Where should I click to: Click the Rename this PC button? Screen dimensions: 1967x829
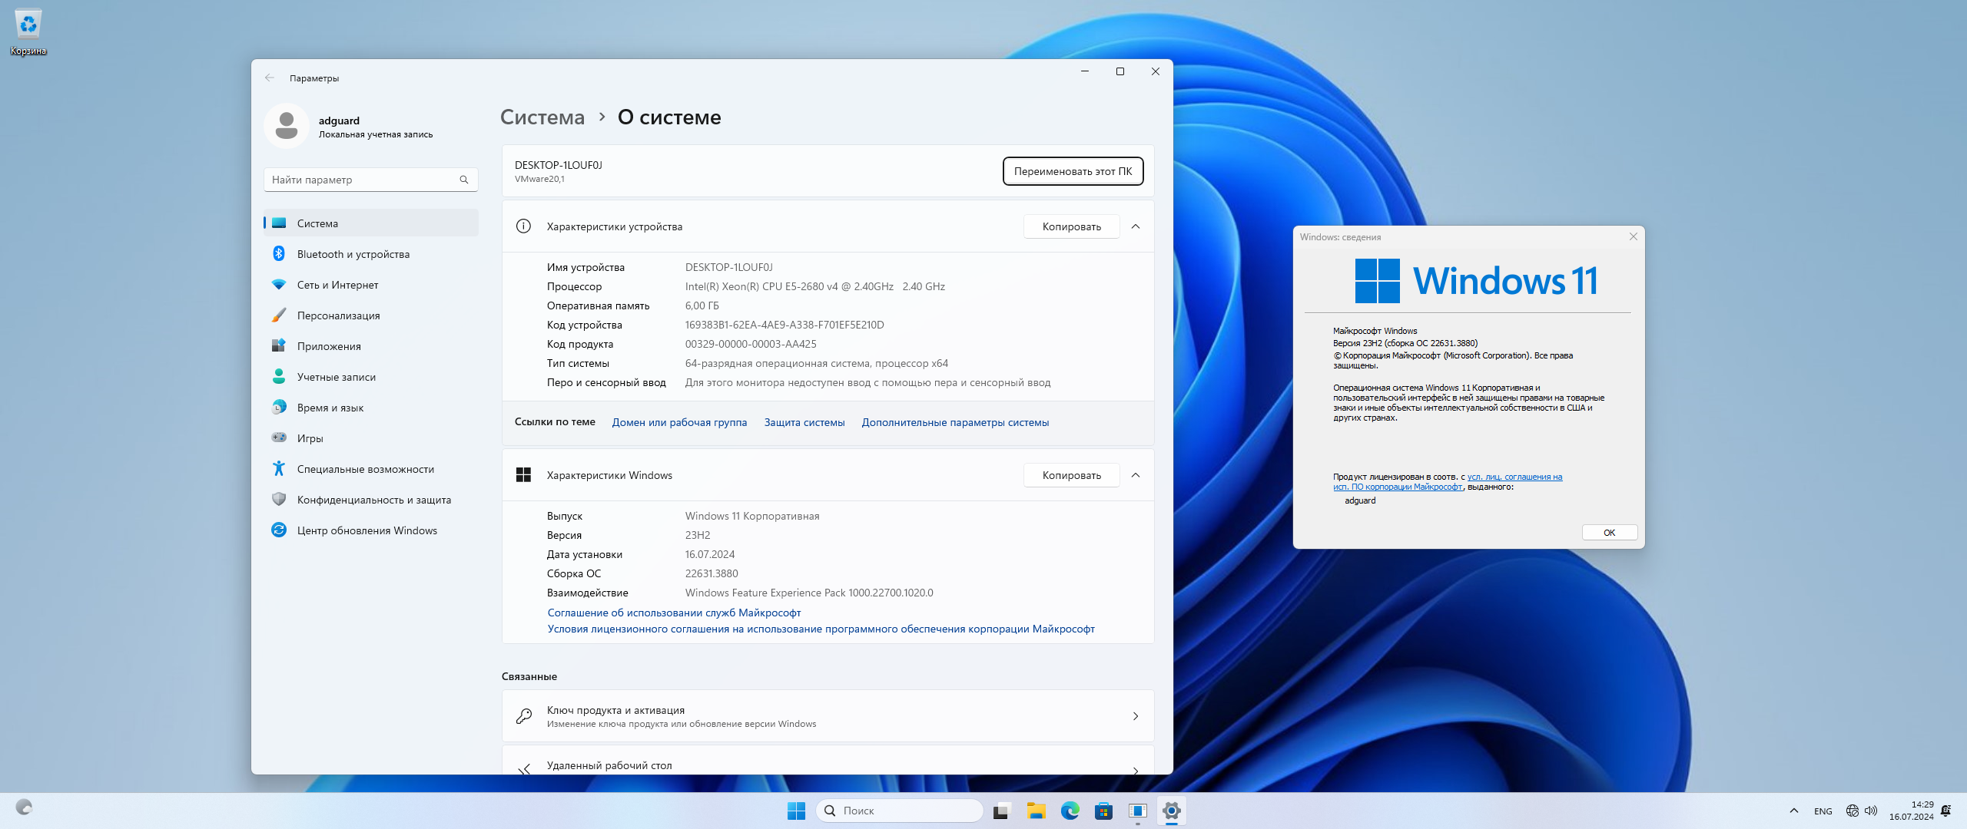click(1073, 171)
